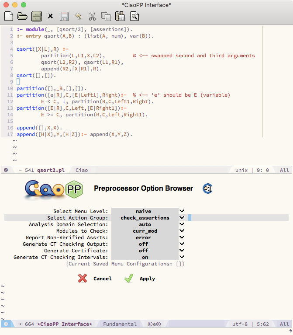Click the New File toolbar icon

[x=8, y=17]
